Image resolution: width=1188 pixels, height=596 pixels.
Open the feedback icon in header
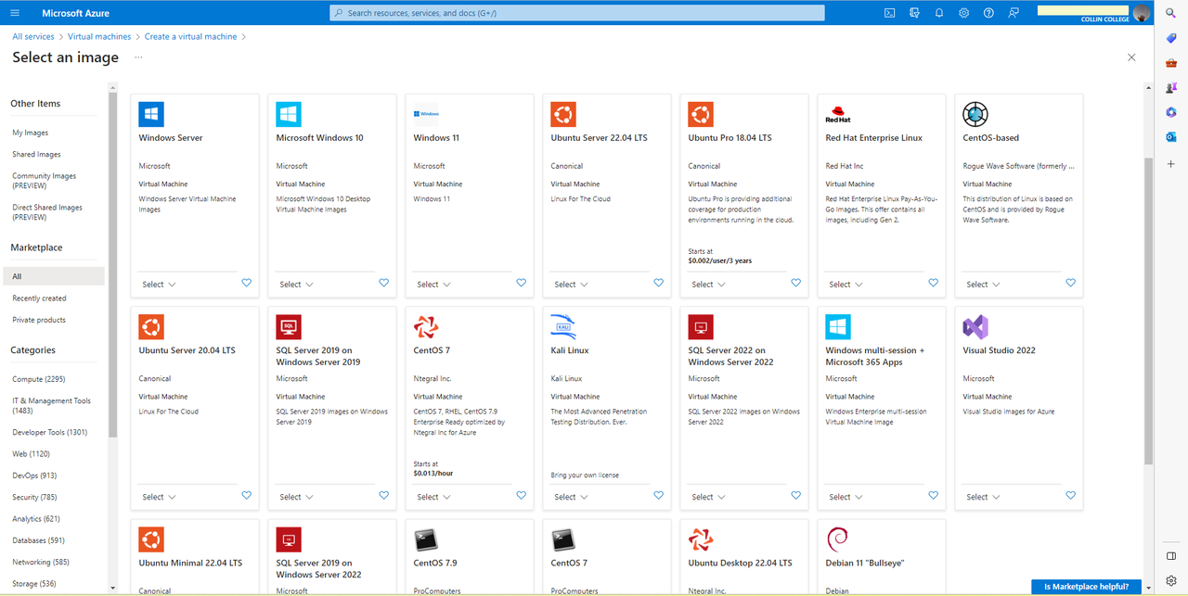click(1014, 13)
